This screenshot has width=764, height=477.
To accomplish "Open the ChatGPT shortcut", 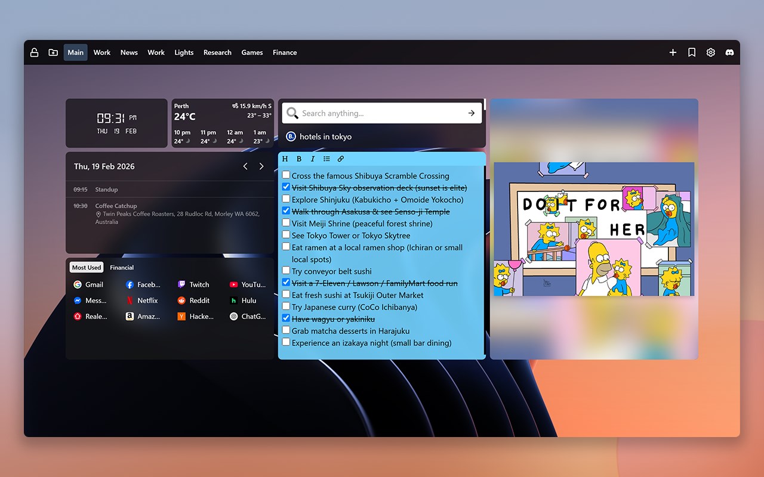I will [248, 317].
